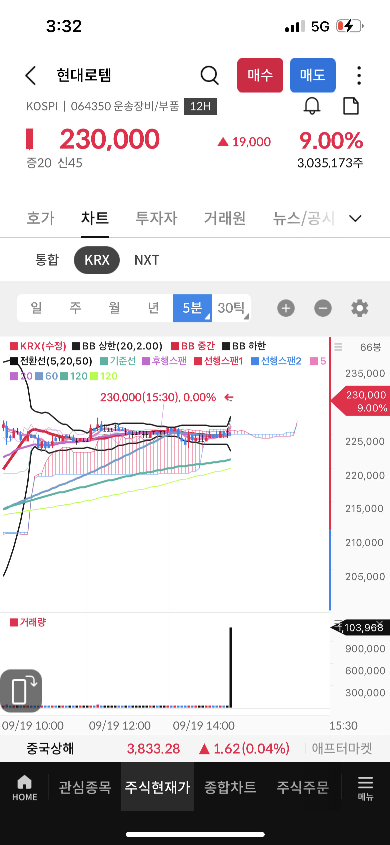Tap the 1,103,968 volume axis marker

tap(360, 628)
